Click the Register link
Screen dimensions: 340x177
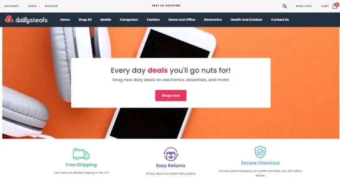pos(51,6)
